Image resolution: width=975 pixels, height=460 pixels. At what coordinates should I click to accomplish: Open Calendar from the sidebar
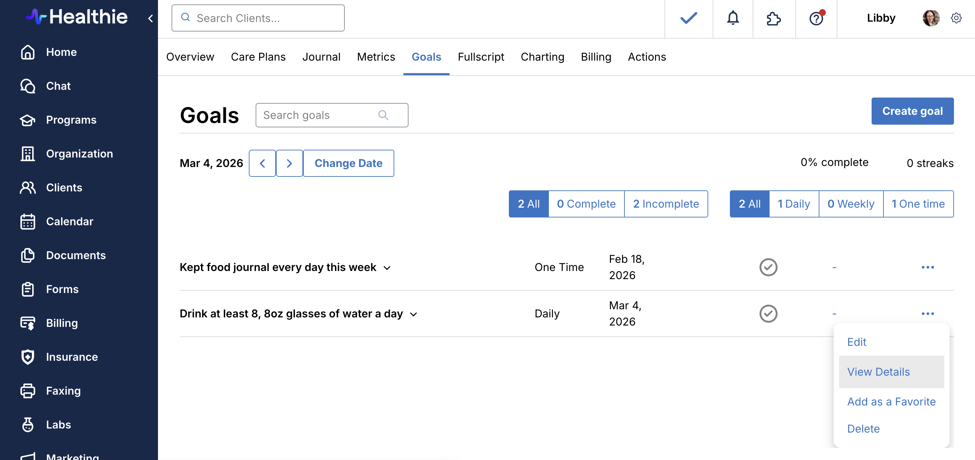tap(69, 221)
